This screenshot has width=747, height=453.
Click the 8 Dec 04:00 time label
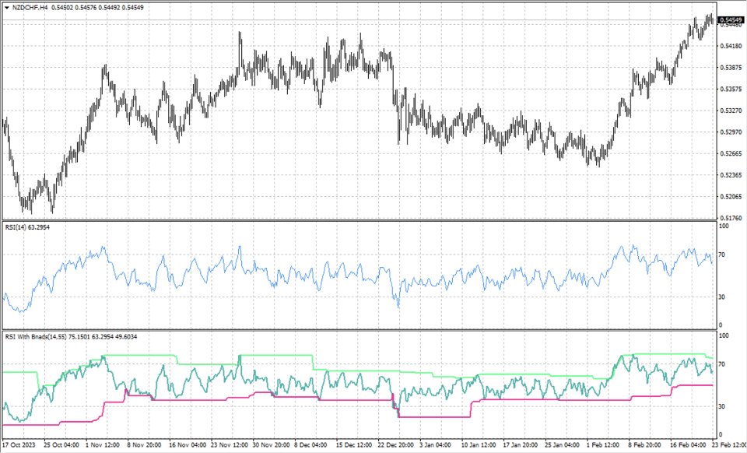[x=312, y=444]
